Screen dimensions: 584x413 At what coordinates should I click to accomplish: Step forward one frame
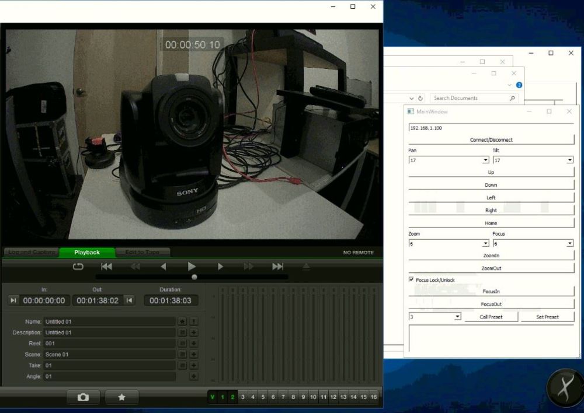pos(221,267)
